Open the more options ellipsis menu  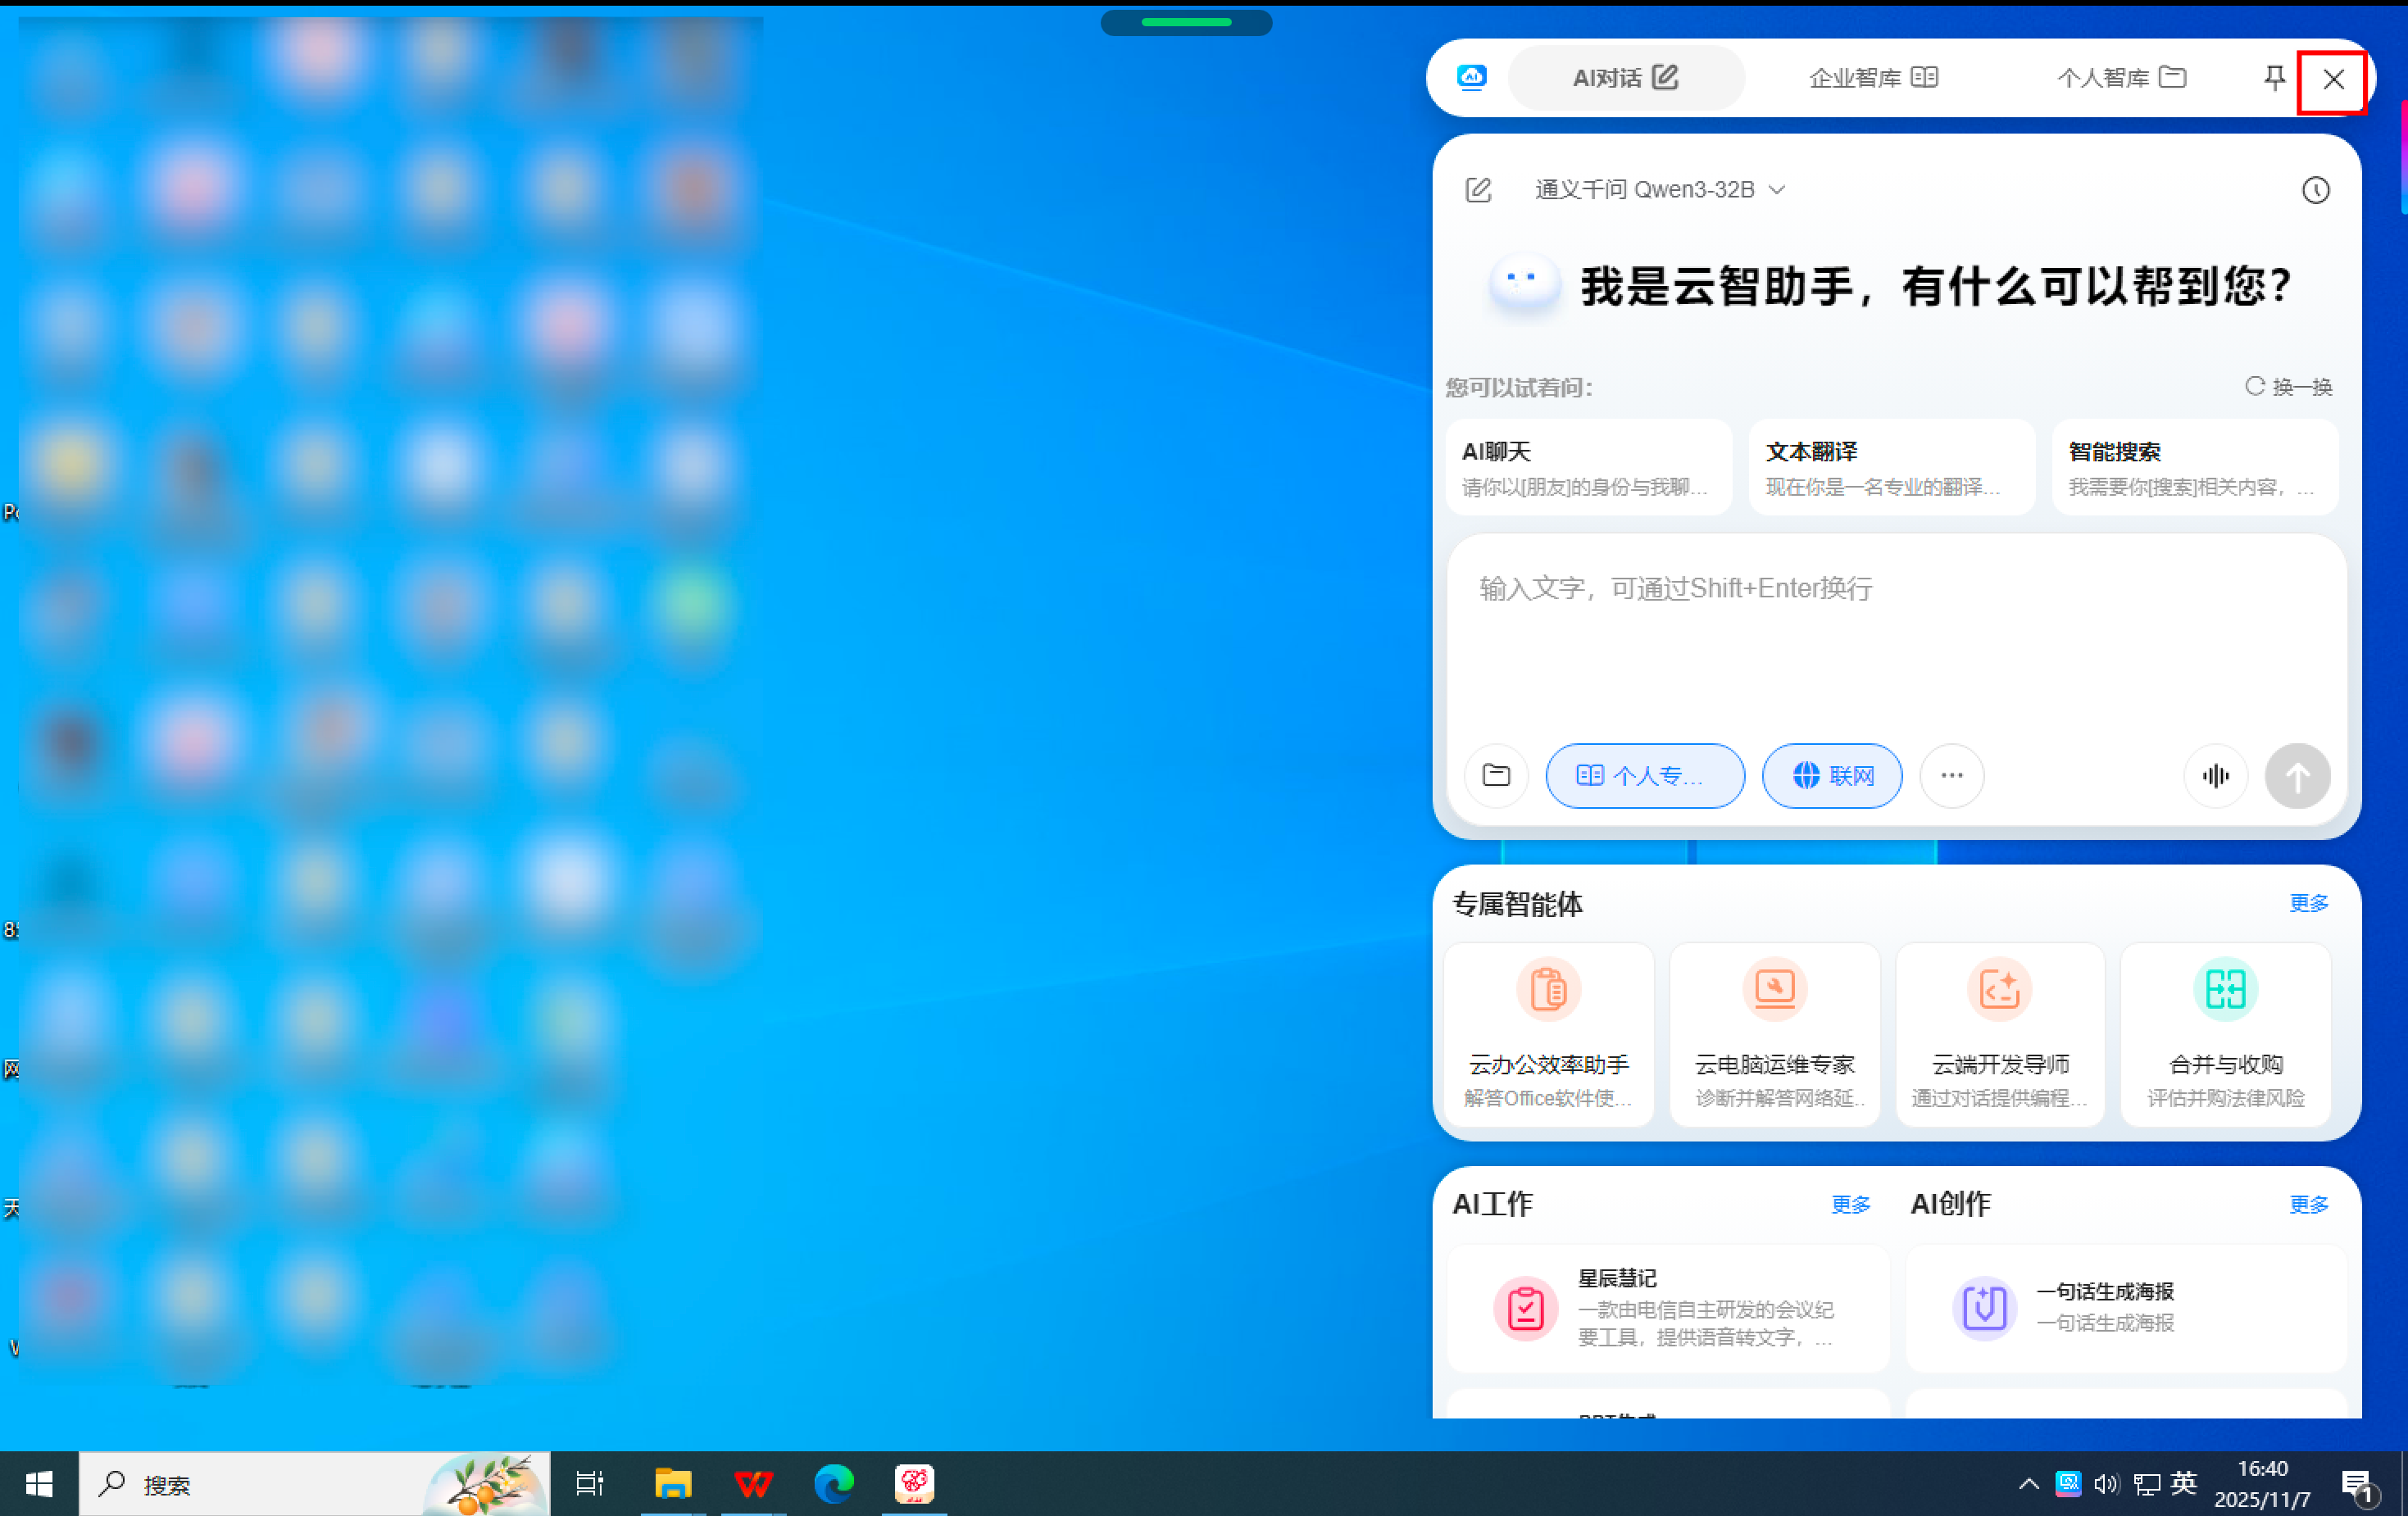tap(1951, 775)
